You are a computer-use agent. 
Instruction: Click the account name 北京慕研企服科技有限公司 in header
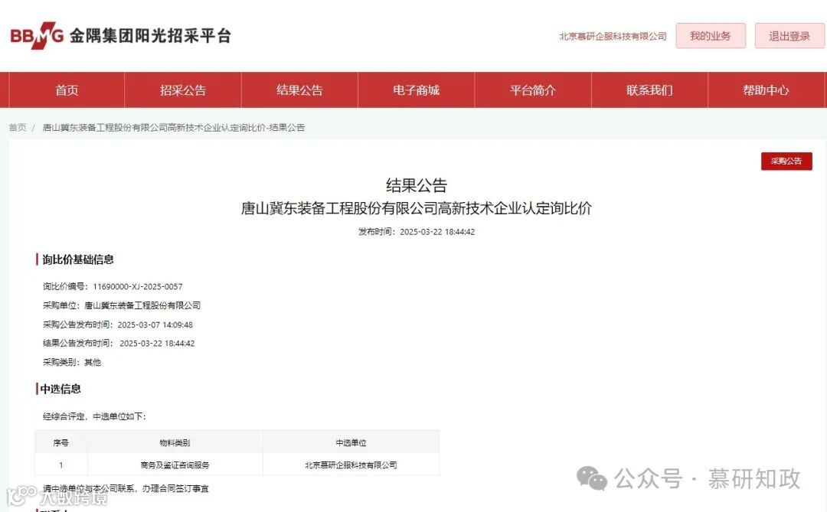[x=613, y=37]
